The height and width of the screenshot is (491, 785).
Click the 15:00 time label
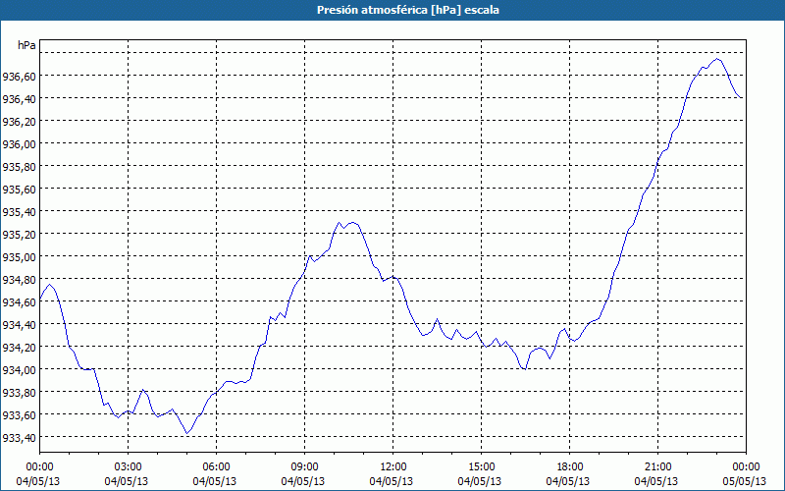(x=481, y=467)
